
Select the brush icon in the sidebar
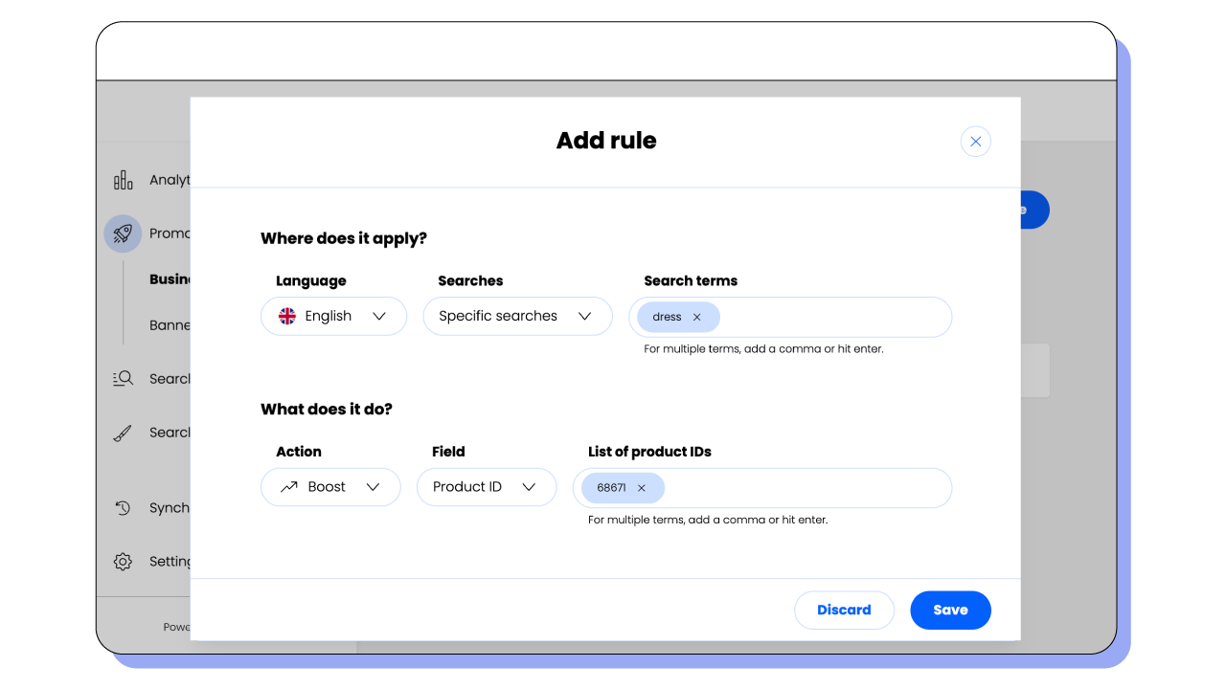(123, 432)
